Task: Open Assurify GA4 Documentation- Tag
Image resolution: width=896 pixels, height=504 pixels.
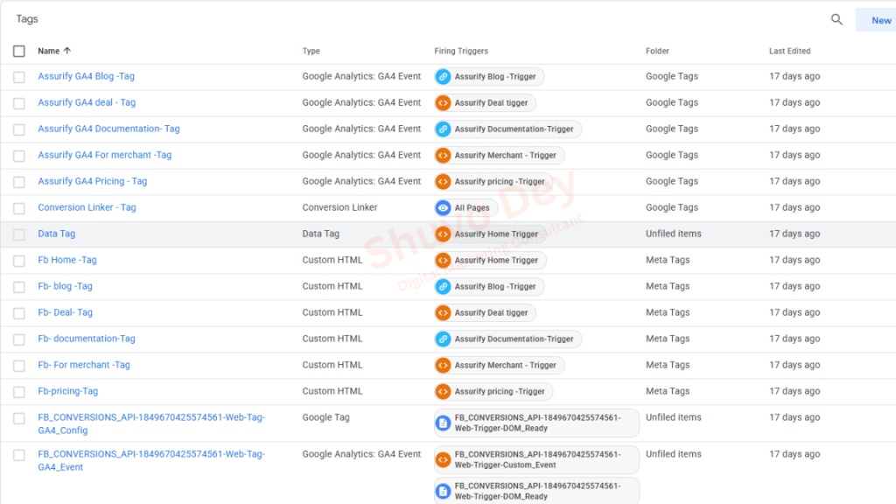Action: (x=108, y=129)
